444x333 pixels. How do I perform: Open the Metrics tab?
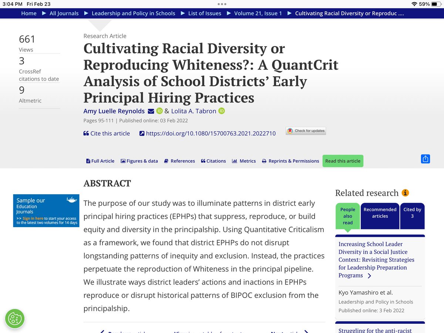[x=244, y=161]
